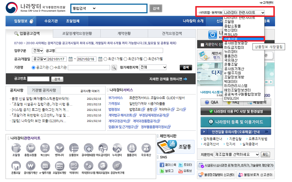Open 블로그 SNS link
Image resolution: width=292 pixels, height=182 pixels.
coord(167,171)
